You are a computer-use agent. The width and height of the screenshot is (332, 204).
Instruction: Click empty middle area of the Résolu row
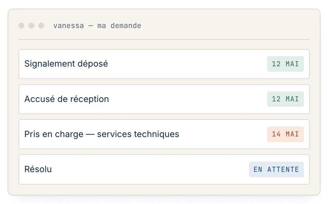[150, 169]
